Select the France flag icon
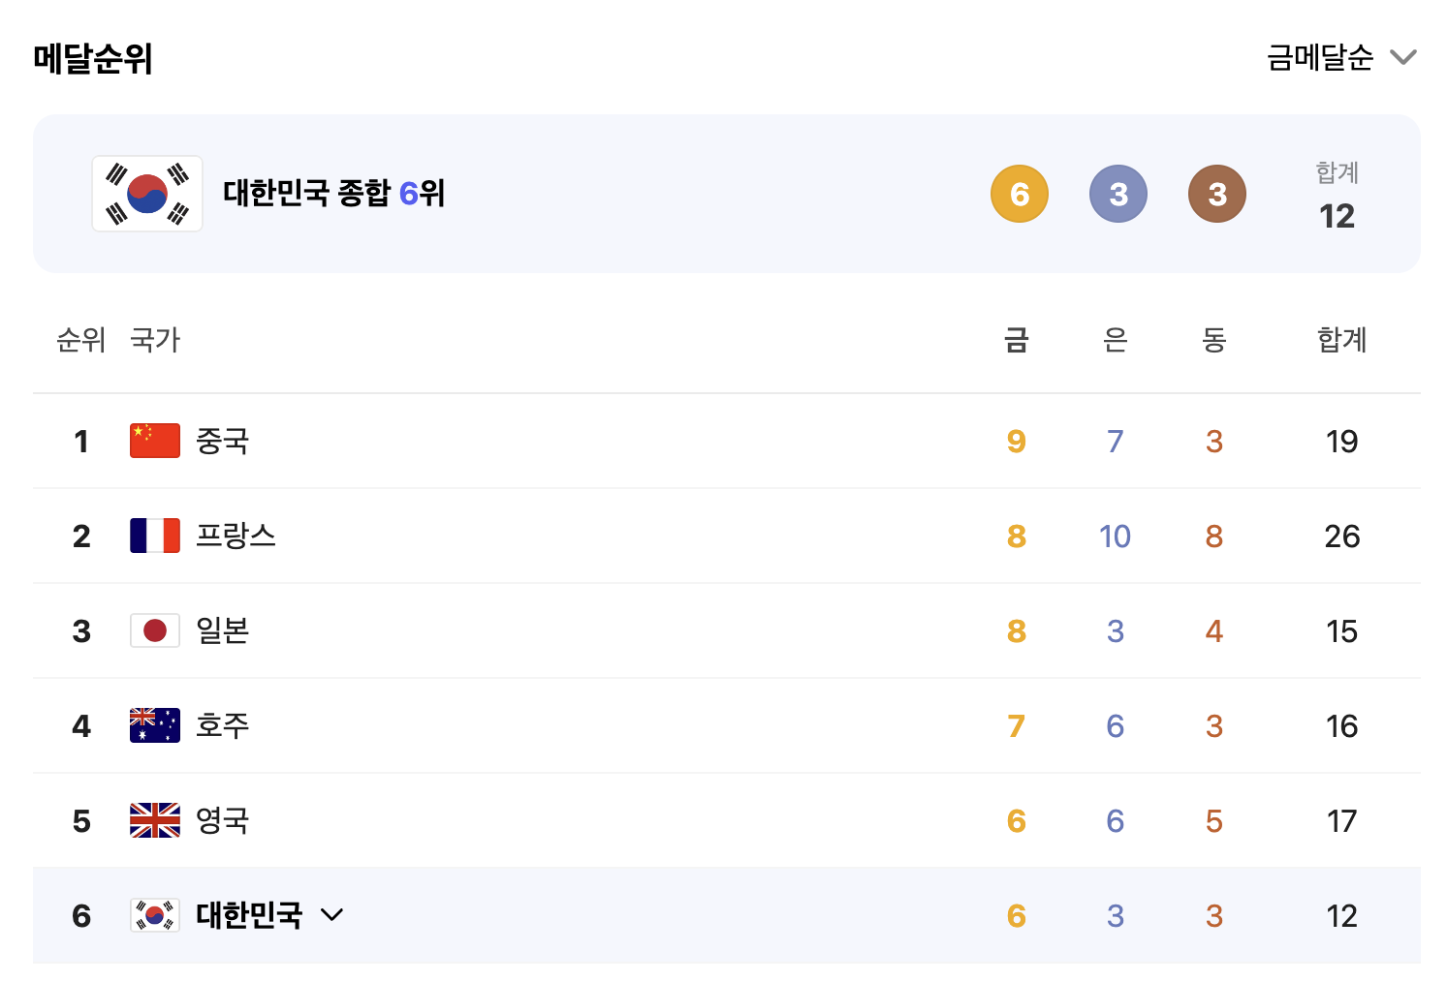 154,535
